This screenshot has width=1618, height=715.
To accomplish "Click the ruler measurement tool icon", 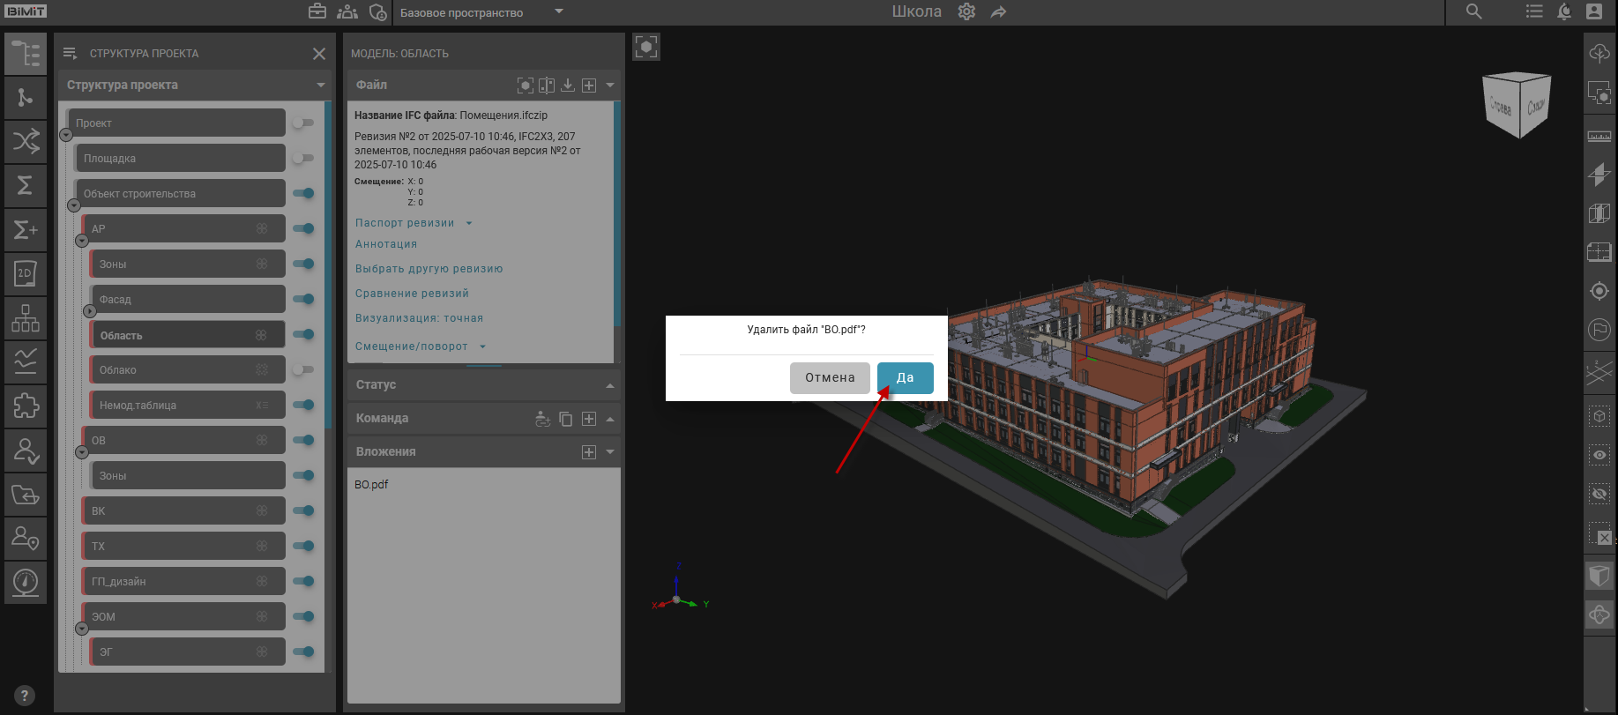I will click(1599, 137).
